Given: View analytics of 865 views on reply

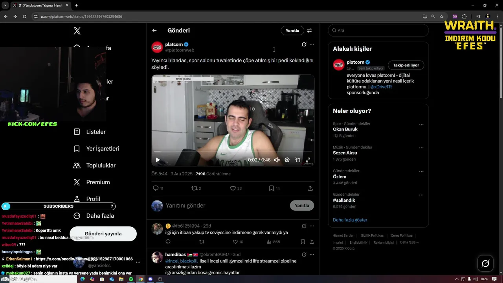Looking at the screenshot, I should click(273, 242).
